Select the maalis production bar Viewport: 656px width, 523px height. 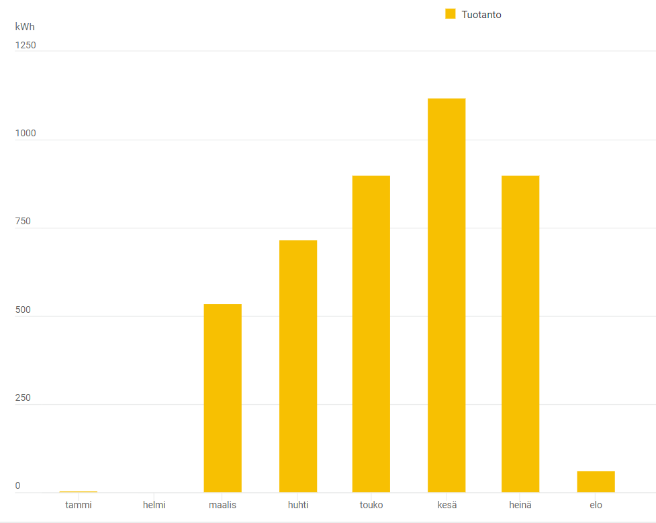(222, 398)
